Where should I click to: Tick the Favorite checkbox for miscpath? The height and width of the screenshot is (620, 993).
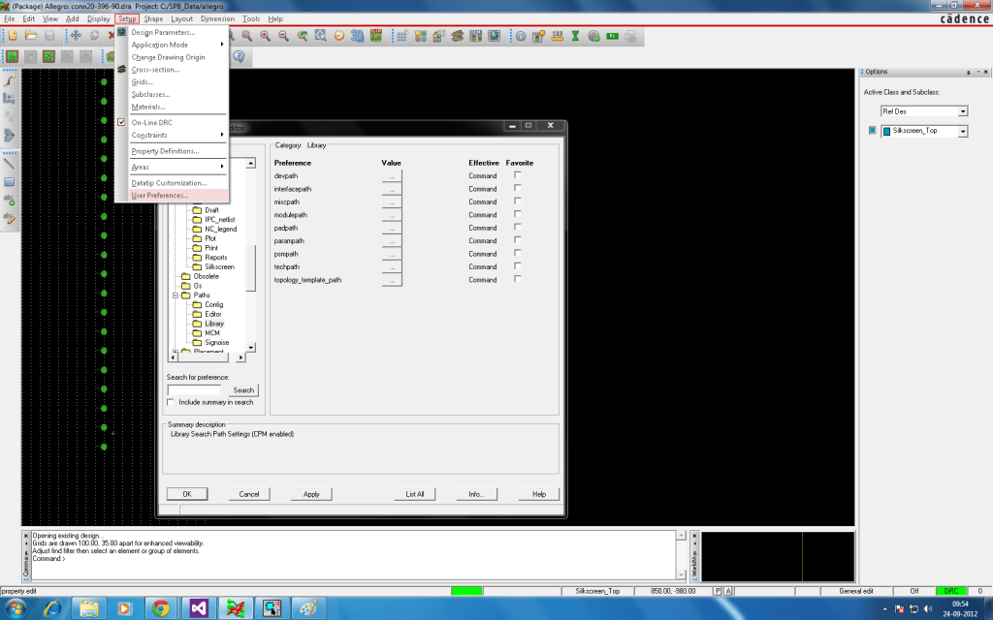(518, 201)
